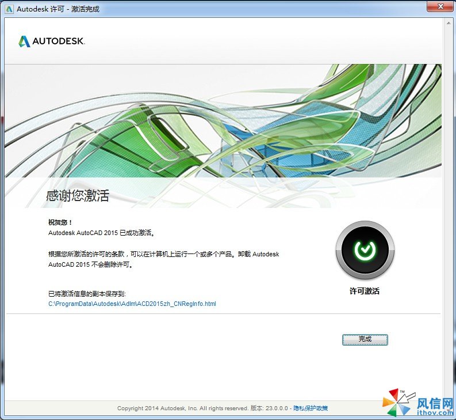Open the ACD2015zh_CNRegInfo.html file path link
456x420 pixels.
coord(132,304)
